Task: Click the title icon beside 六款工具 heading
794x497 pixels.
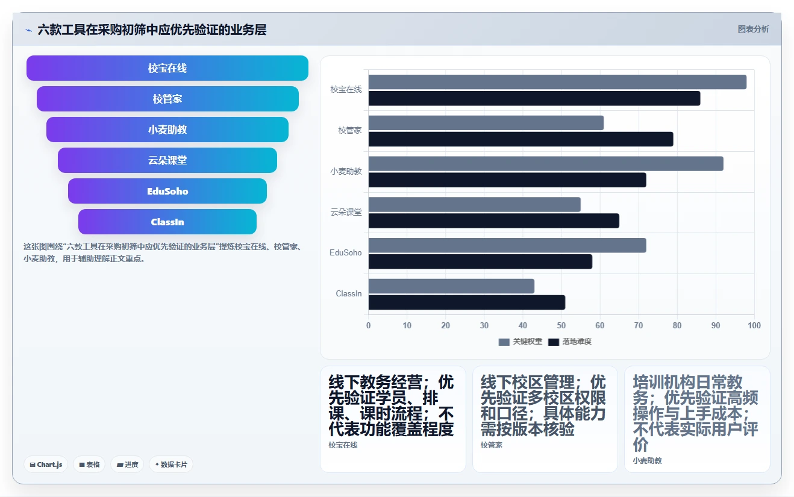Action: [x=29, y=30]
